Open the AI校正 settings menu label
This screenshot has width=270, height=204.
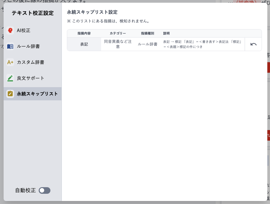click(x=24, y=30)
